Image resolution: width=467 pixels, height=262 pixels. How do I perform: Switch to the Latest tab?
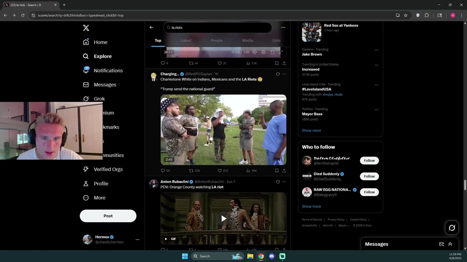pos(186,40)
